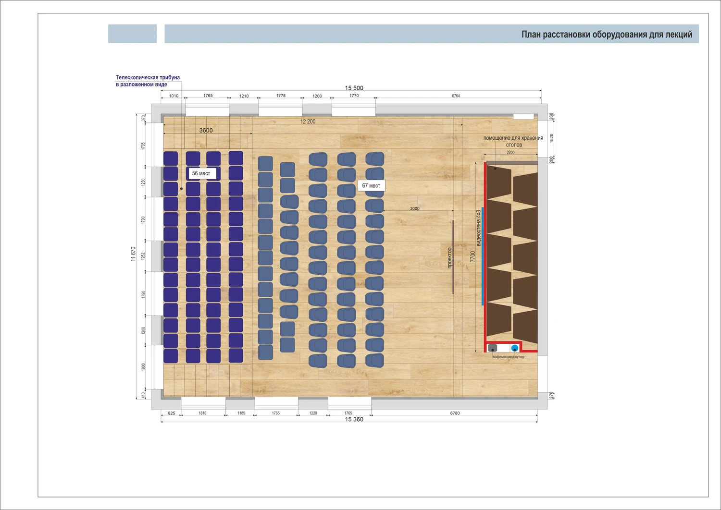Select the "7700" vertical dimension text

[472, 256]
